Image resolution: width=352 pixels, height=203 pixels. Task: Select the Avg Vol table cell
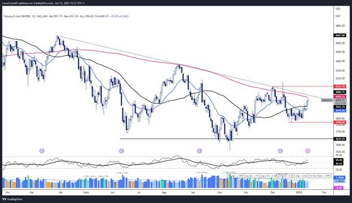tap(252, 176)
